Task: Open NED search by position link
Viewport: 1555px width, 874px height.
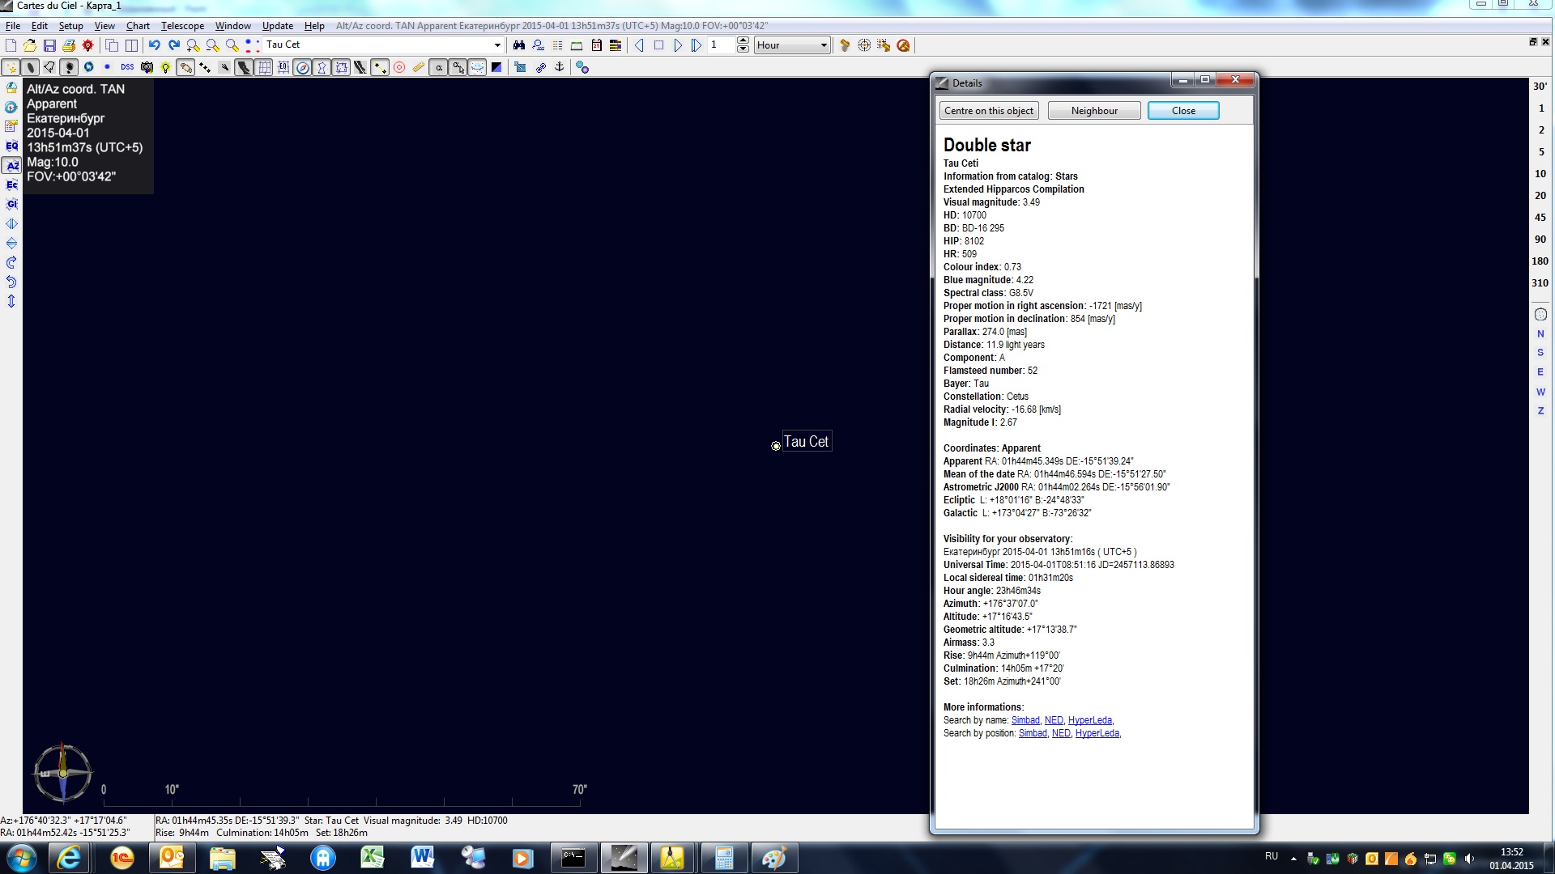Action: point(1061,733)
